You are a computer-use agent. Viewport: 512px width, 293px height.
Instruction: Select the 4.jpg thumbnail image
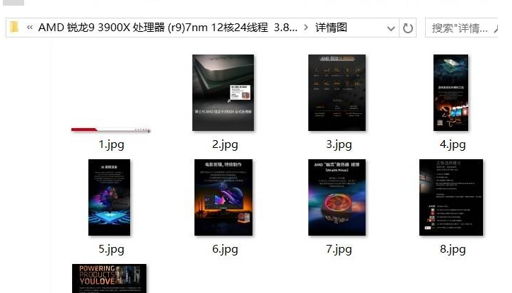point(450,93)
